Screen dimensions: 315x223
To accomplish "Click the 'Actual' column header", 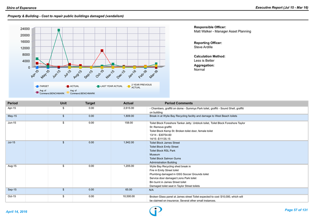I will point(128,103).
